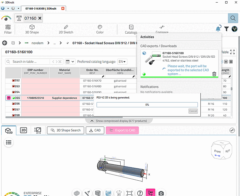Click ERP number 17080925510
The image size is (240, 196).
click(35, 98)
